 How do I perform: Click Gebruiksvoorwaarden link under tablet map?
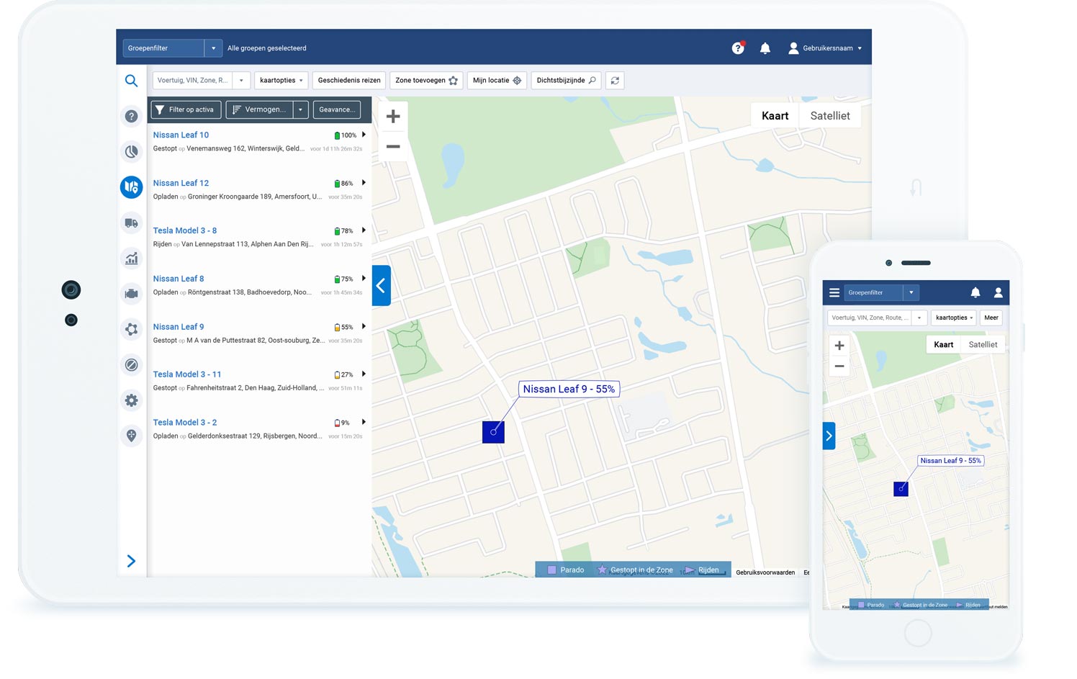(x=765, y=572)
